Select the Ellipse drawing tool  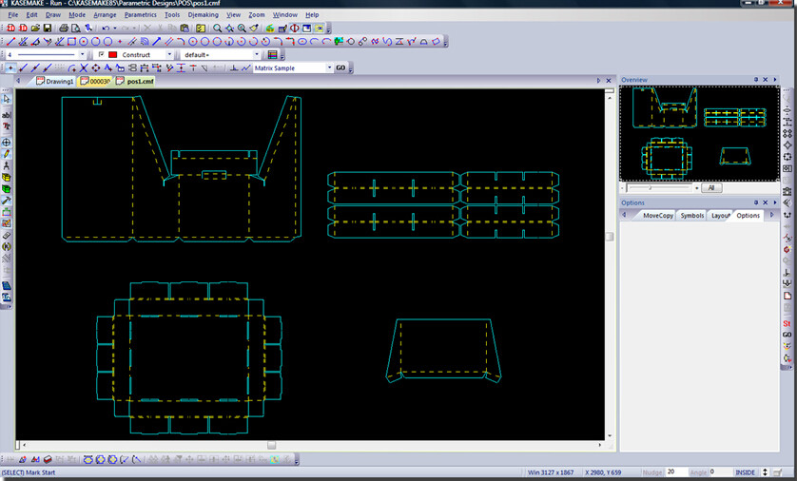click(301, 41)
